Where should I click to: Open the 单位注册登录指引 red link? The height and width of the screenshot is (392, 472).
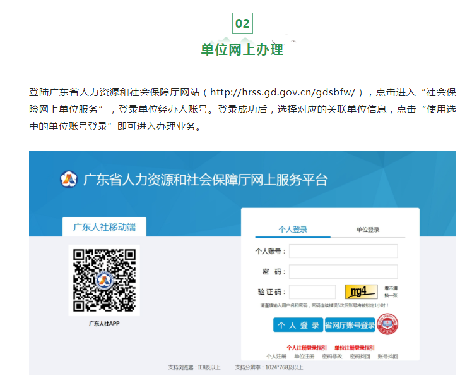[x=354, y=348]
